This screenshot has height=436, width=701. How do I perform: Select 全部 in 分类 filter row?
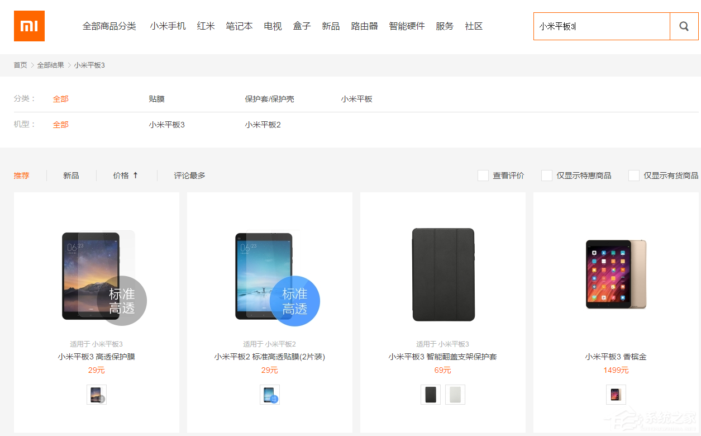pos(61,99)
